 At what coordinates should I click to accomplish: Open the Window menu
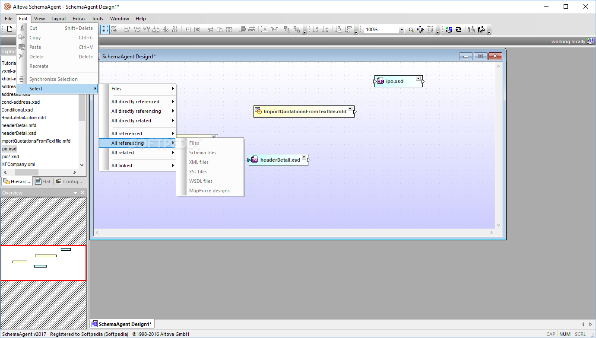tap(120, 19)
